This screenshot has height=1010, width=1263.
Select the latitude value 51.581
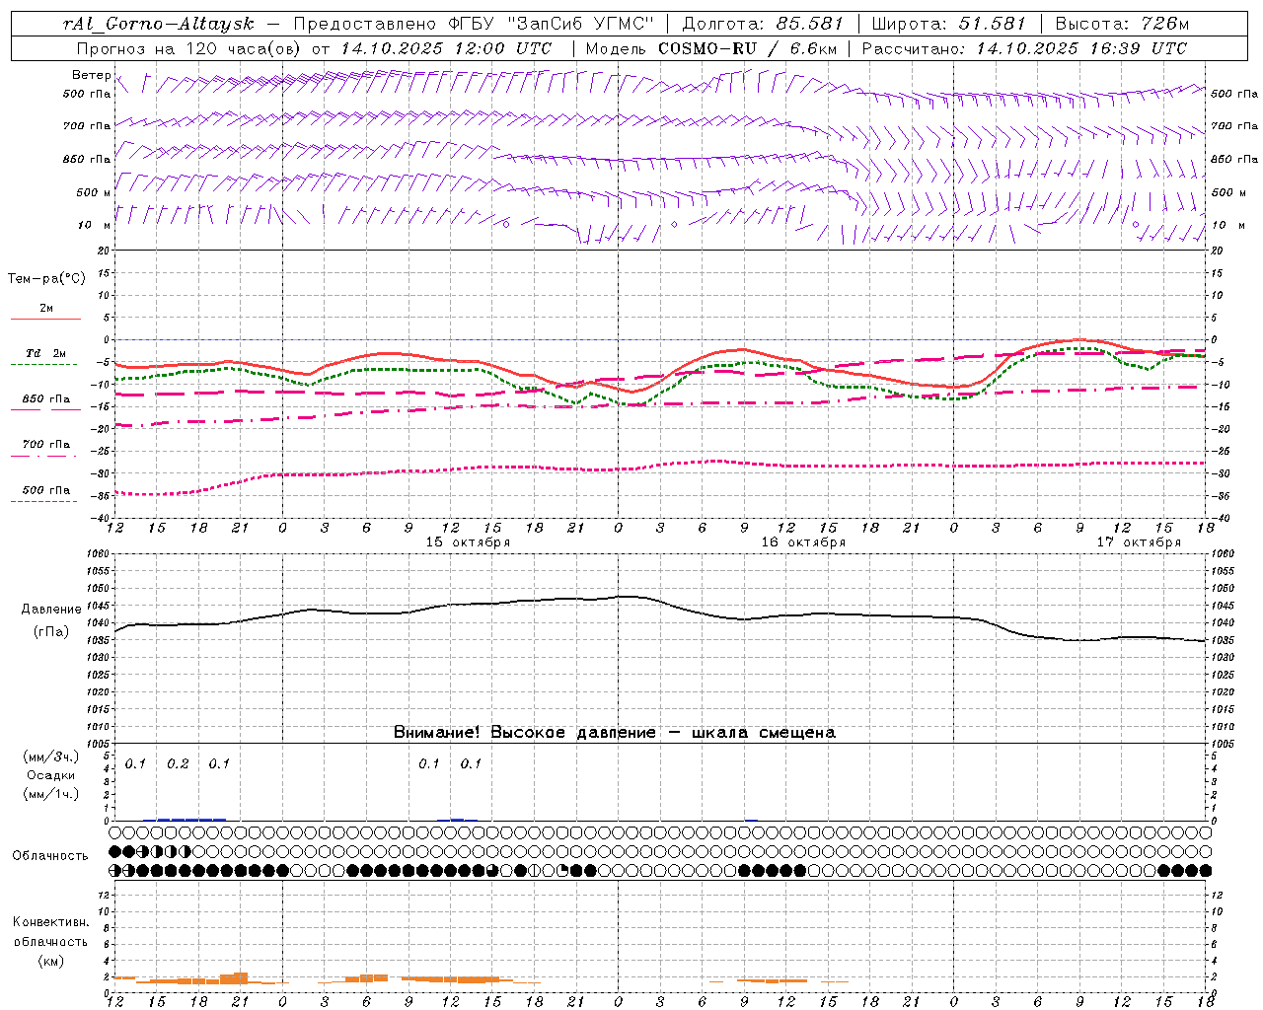(x=992, y=24)
